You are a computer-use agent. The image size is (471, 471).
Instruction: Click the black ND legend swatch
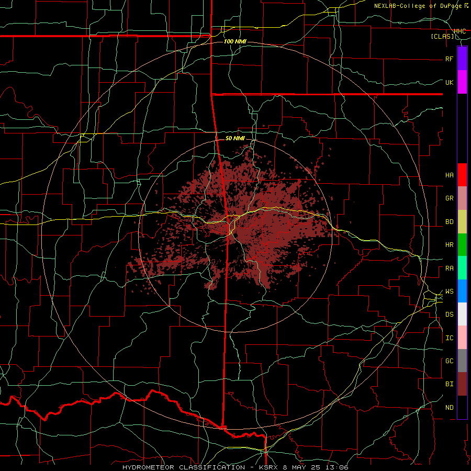462,407
